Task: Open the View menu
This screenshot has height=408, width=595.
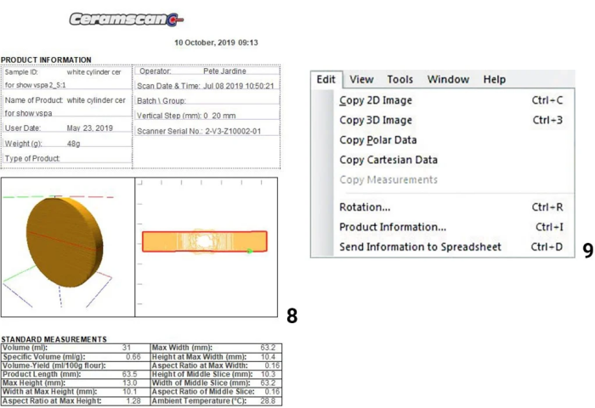Action: coord(361,79)
